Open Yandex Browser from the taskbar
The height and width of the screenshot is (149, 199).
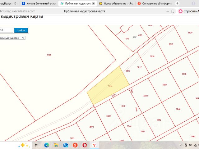94,145
